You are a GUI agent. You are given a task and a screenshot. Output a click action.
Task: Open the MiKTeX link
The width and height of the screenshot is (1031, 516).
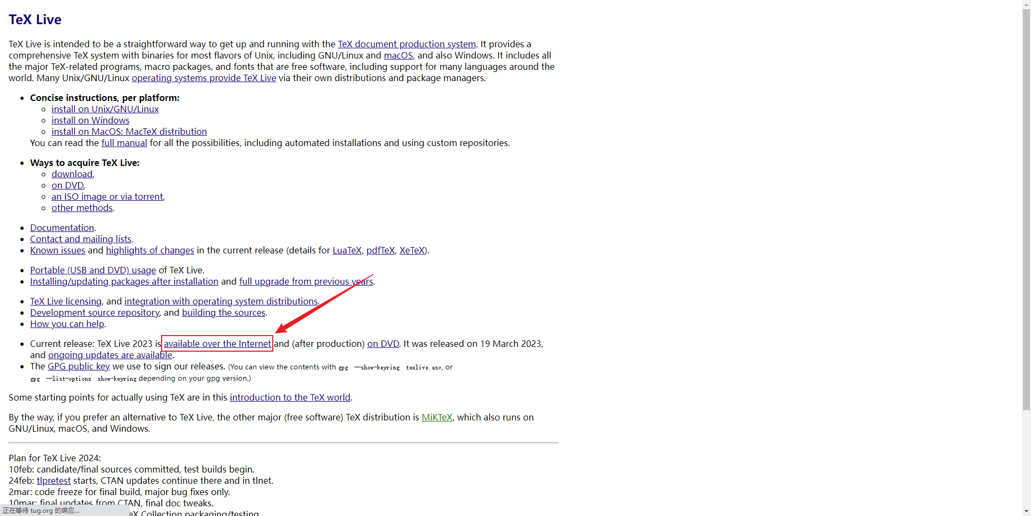click(x=437, y=417)
